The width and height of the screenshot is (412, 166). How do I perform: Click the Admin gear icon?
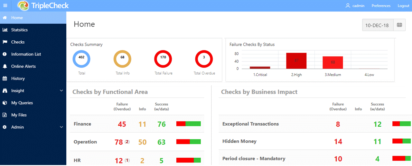[5, 127]
